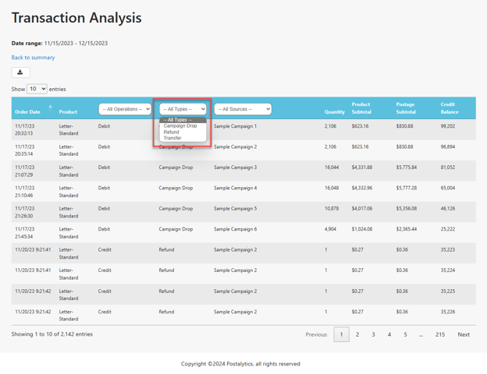Sort by the Product column header
The width and height of the screenshot is (487, 374).
68,112
